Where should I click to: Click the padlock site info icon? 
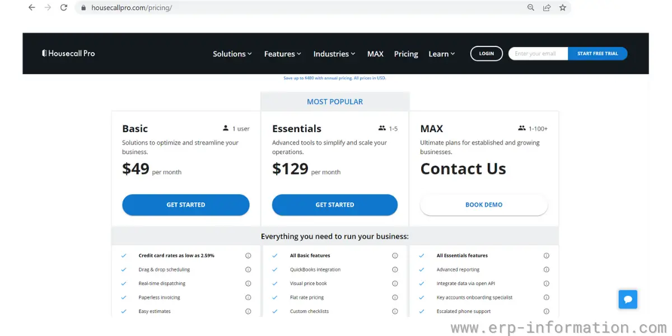pyautogui.click(x=83, y=8)
